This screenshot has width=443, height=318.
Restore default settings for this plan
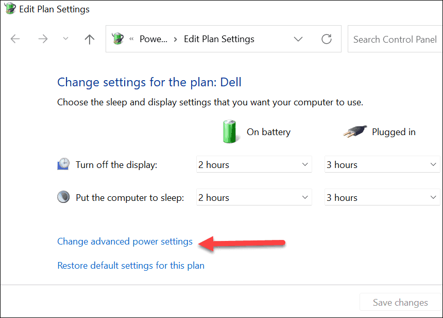point(131,265)
